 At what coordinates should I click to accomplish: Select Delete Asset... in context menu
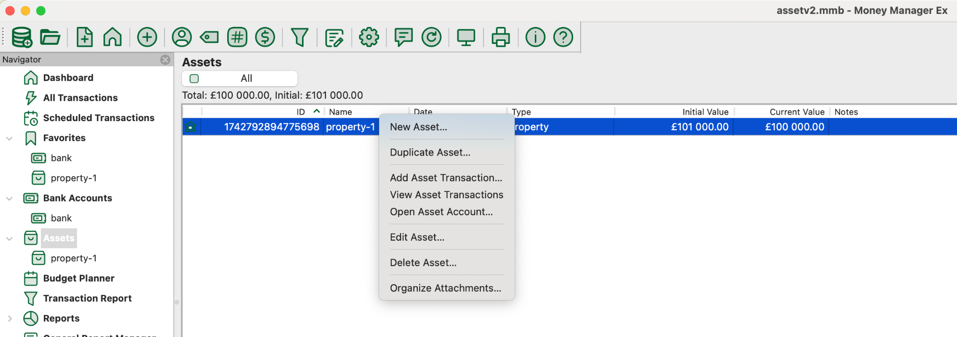click(x=423, y=263)
